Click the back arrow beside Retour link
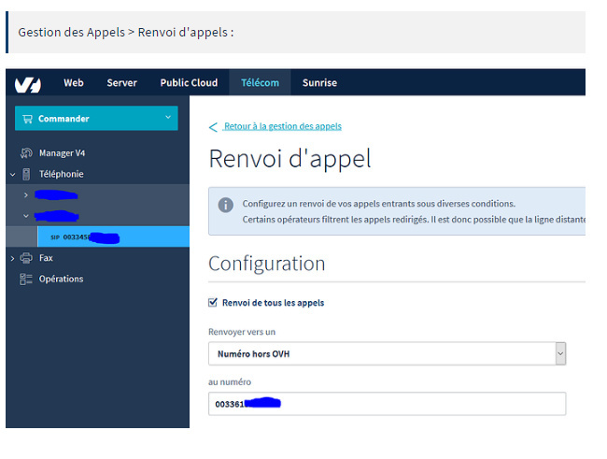The width and height of the screenshot is (607, 459). 213,127
